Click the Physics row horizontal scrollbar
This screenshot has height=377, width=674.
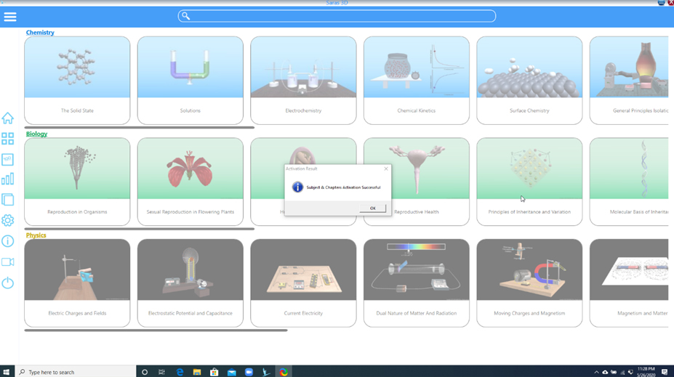[x=156, y=331]
